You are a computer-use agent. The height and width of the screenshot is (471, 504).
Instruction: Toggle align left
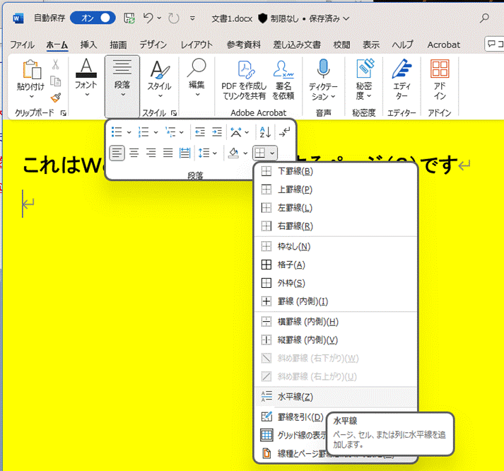(117, 153)
